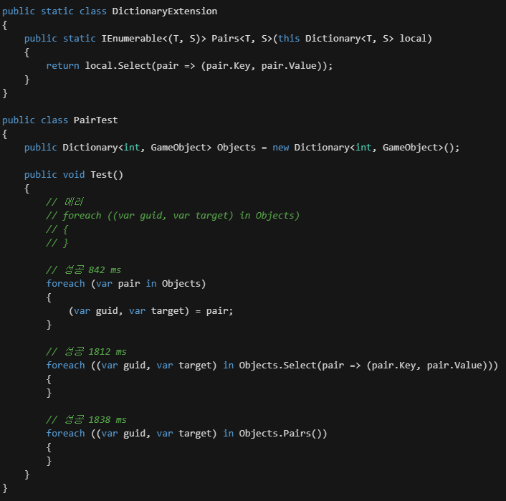506x501 pixels.
Task: Click the IEnumerable<(T, S)> return type
Action: pos(153,39)
